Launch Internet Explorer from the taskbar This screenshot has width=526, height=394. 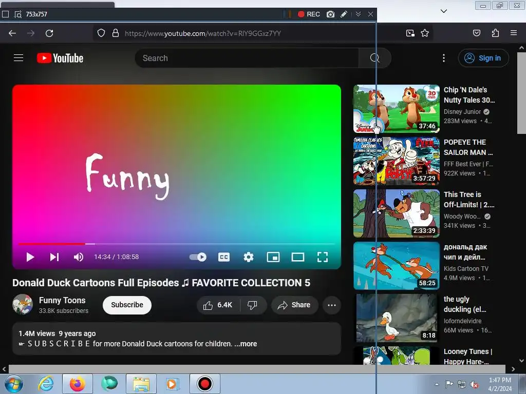(x=46, y=384)
